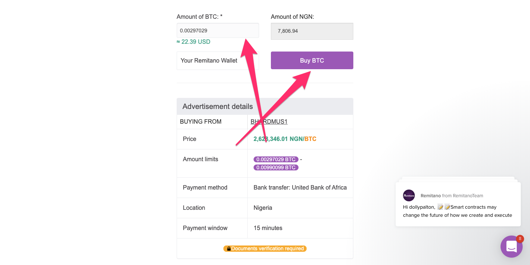Image resolution: width=530 pixels, height=265 pixels.
Task: Click the 0.00990099 BTC maximum limit badge
Action: point(276,167)
